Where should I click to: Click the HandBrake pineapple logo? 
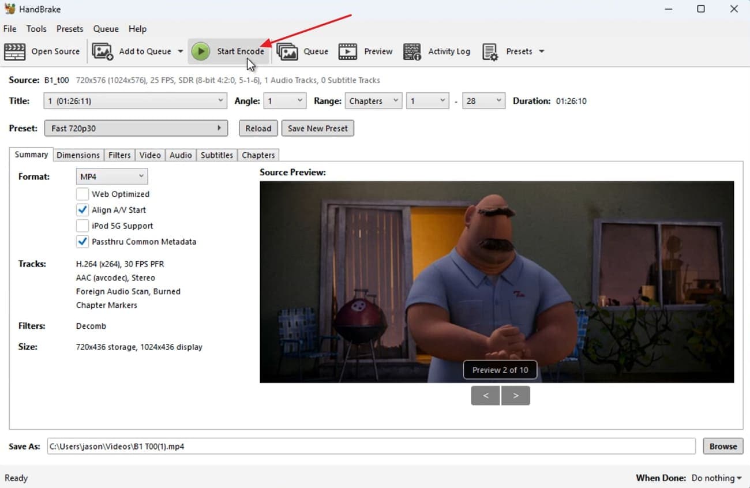(9, 9)
